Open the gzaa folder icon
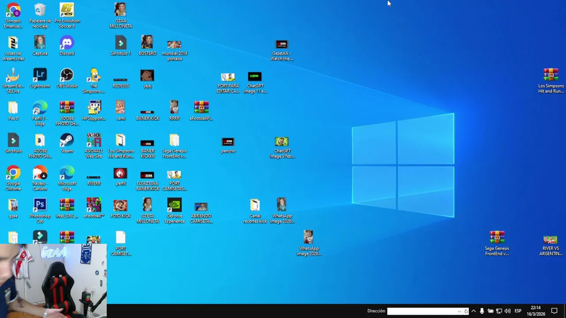Image resolution: width=566 pixels, height=318 pixels. (x=13, y=208)
